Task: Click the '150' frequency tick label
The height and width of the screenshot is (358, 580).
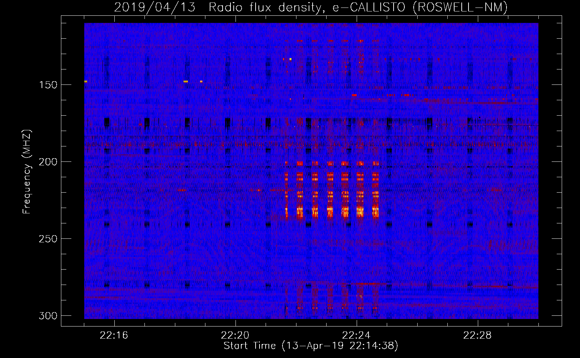Action: tap(48, 85)
